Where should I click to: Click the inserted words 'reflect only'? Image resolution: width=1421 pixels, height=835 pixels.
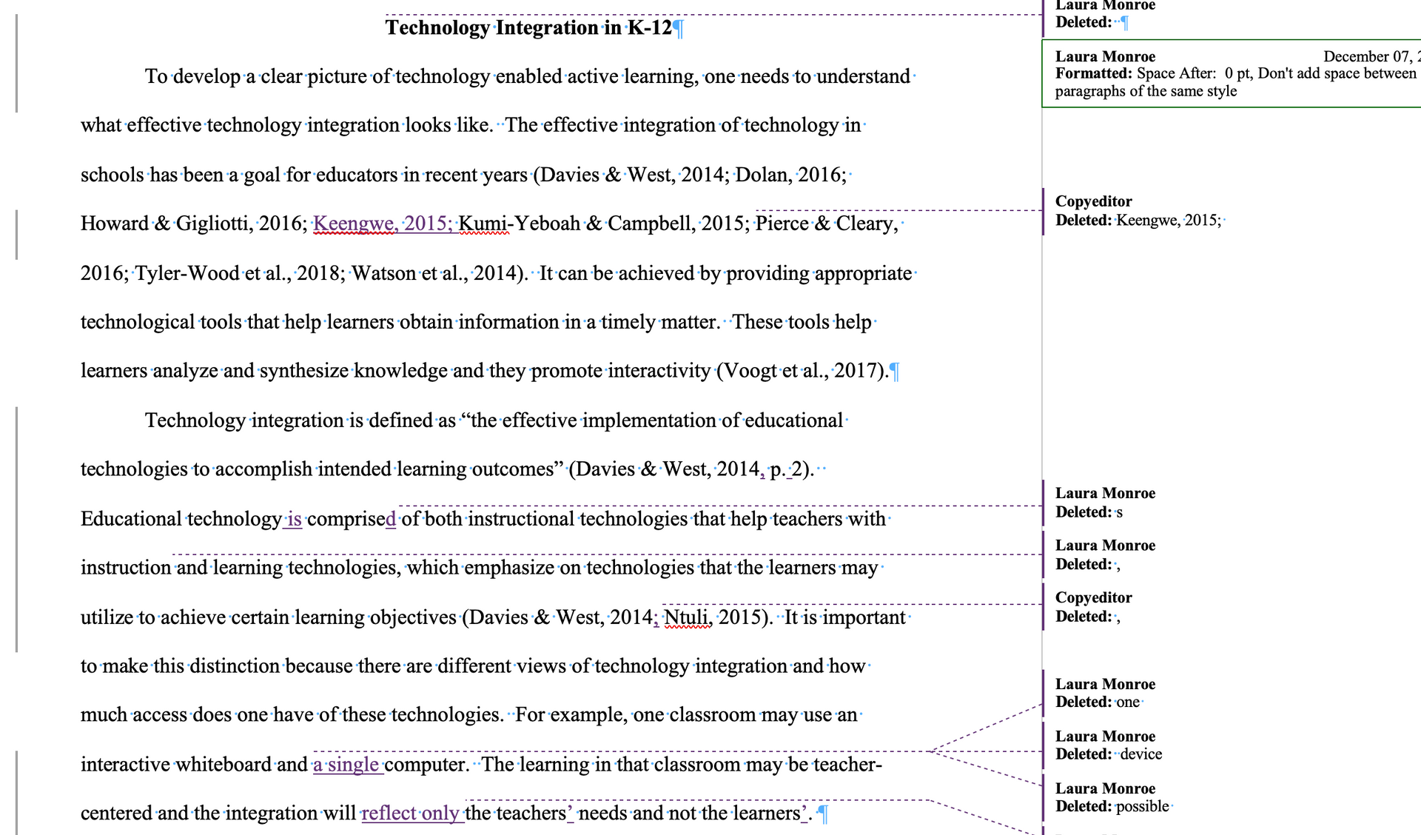(411, 814)
